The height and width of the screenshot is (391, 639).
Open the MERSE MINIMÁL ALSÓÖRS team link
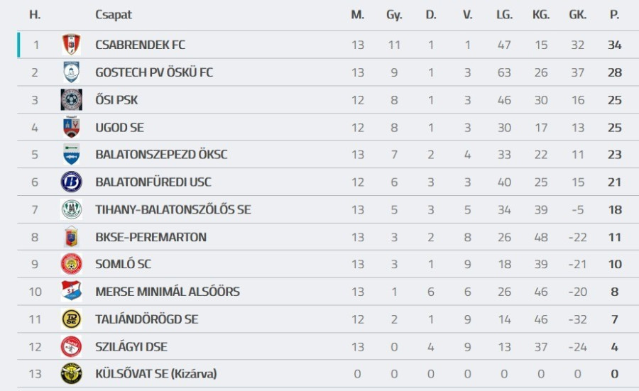click(x=168, y=292)
